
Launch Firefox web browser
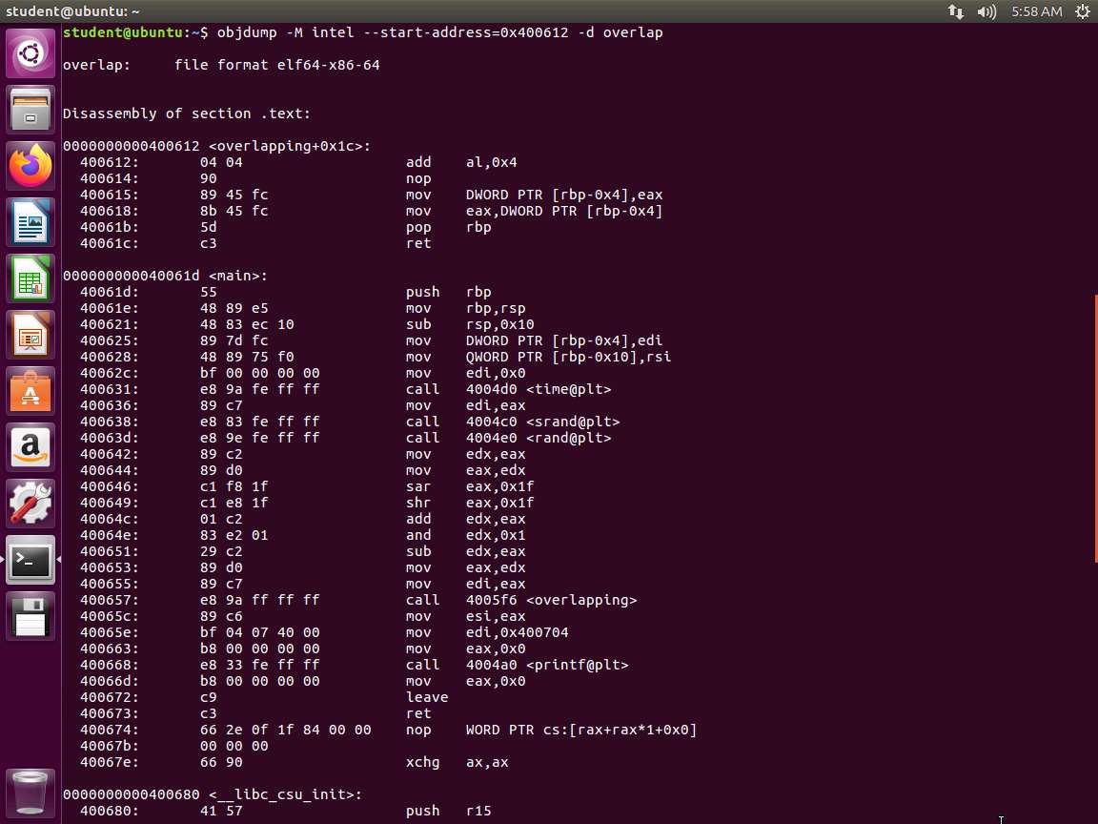(x=30, y=166)
